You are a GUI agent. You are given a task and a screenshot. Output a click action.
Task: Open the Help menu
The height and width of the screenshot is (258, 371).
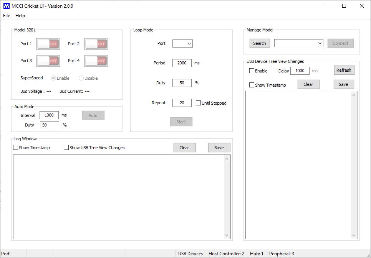tap(20, 16)
